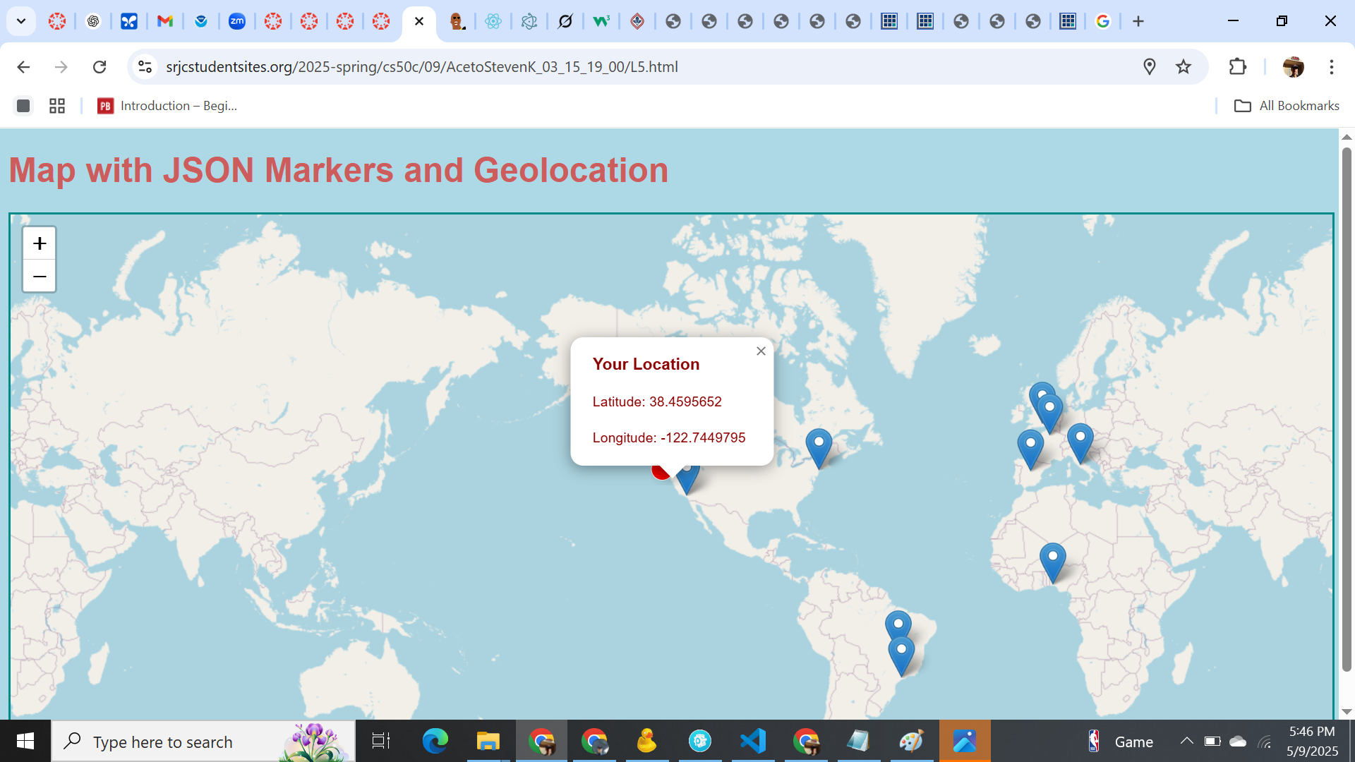This screenshot has width=1355, height=762.
Task: Zoom in on the map
Action: pyautogui.click(x=40, y=243)
